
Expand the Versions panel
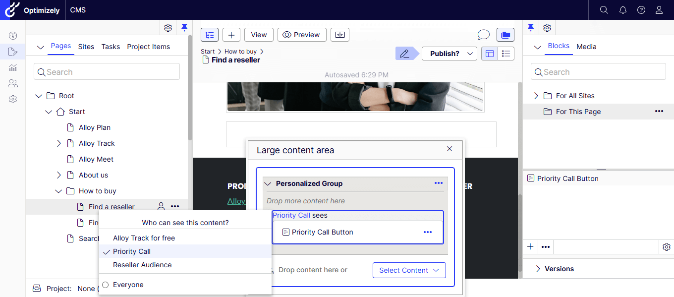538,269
